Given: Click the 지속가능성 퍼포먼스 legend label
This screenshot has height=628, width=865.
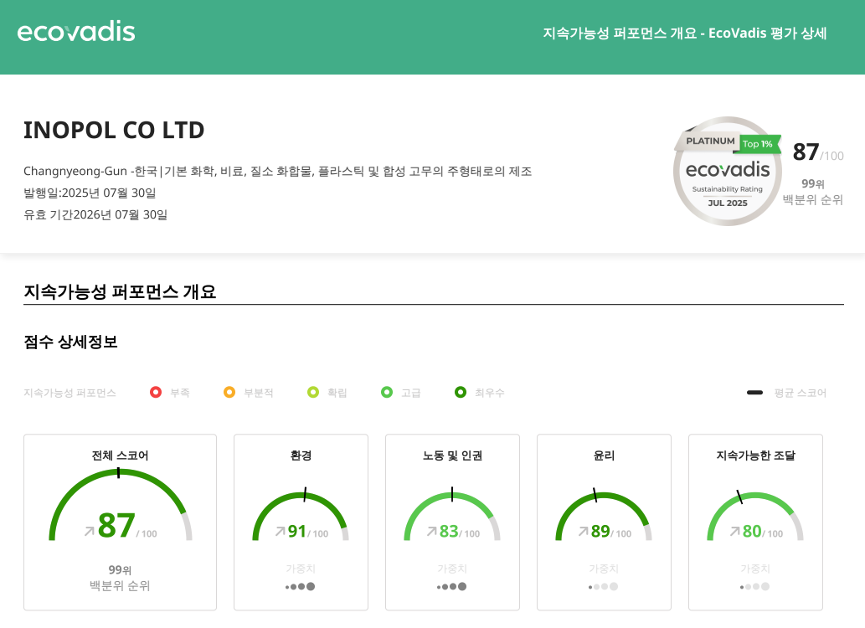Looking at the screenshot, I should pyautogui.click(x=70, y=393).
